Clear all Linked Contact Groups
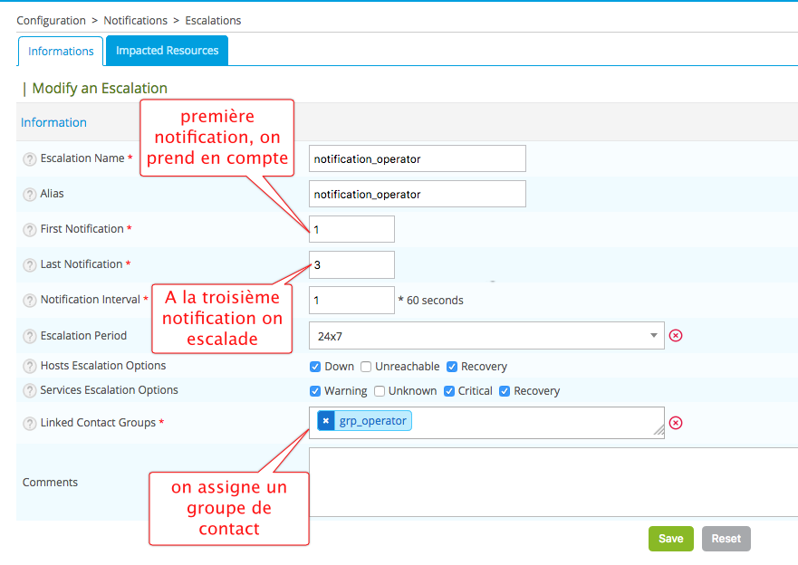Image resolution: width=798 pixels, height=565 pixels. click(x=676, y=423)
